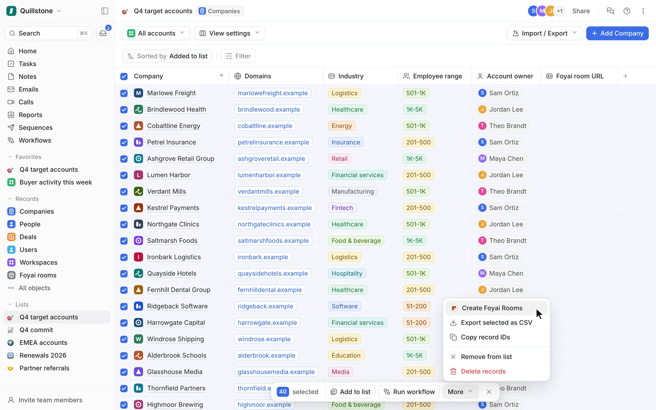The width and height of the screenshot is (656, 410).
Task: Open Buyer activity this week favorite
Action: [x=55, y=182]
